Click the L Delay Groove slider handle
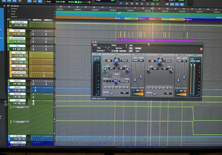Screen dimensions: 222x155 (111, 94)
